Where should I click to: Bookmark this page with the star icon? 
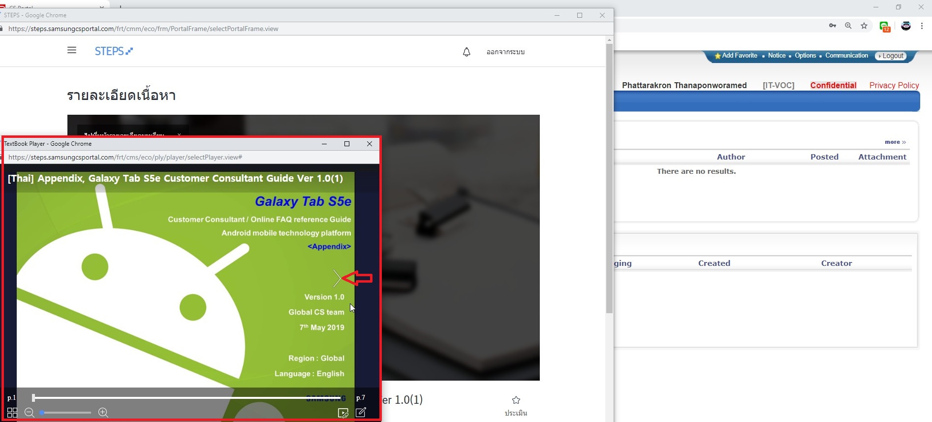click(864, 26)
